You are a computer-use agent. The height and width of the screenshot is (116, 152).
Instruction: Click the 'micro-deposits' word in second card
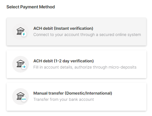(x=122, y=67)
